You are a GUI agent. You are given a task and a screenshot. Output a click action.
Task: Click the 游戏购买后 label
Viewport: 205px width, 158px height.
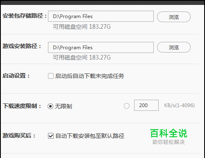19,135
